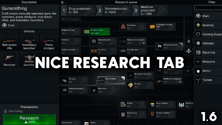Image resolution: width=222 pixels, height=125 pixels.
Task: Select the Cheese making node
Action: pyautogui.click(x=162, y=114)
